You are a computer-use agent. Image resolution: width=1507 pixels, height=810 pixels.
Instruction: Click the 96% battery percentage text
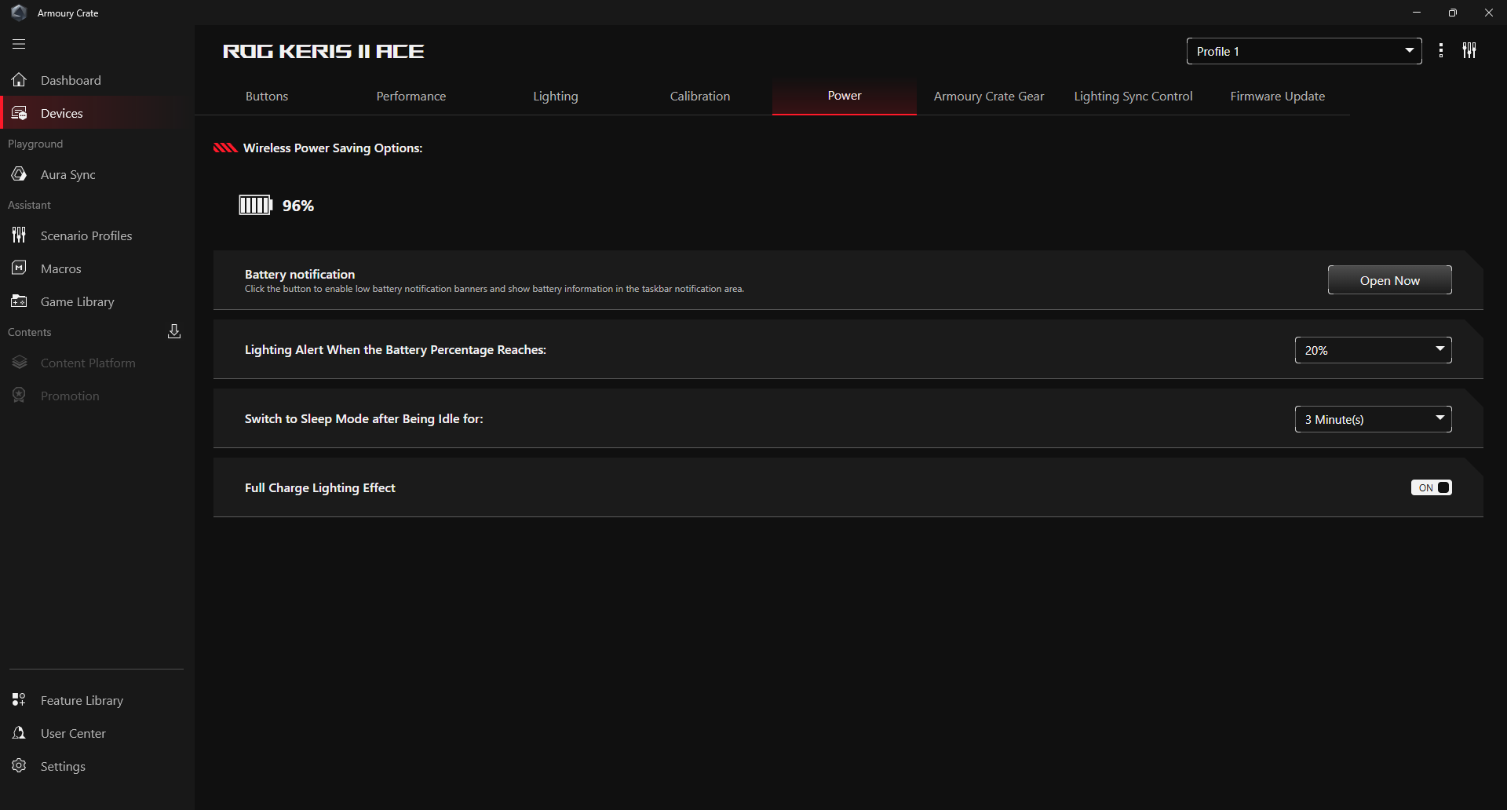point(298,206)
